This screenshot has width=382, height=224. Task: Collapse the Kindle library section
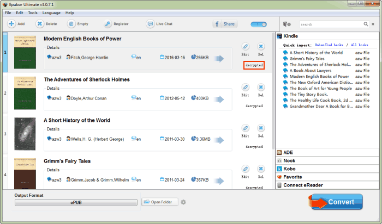click(327, 36)
